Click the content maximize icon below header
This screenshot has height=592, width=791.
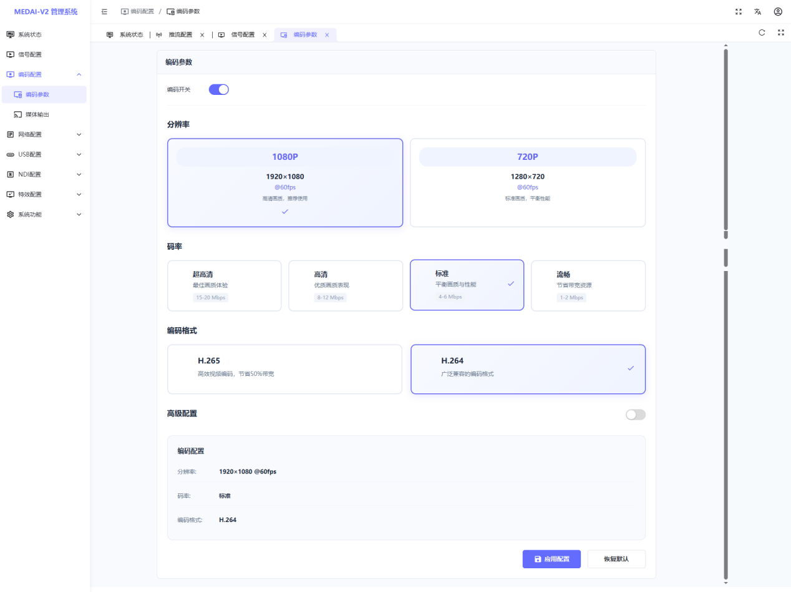pyautogui.click(x=781, y=32)
